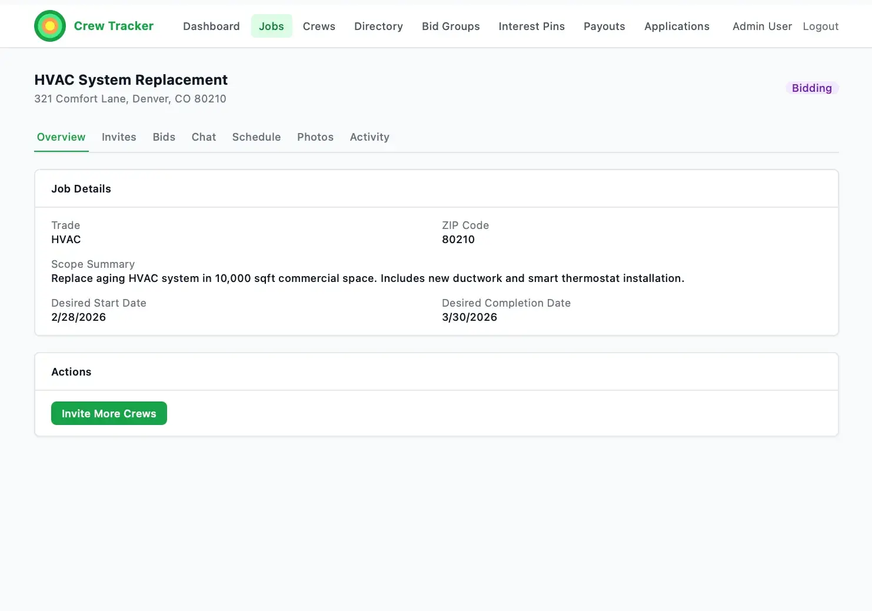The width and height of the screenshot is (872, 611).
Task: Switch to the Invites tab
Action: 119,137
